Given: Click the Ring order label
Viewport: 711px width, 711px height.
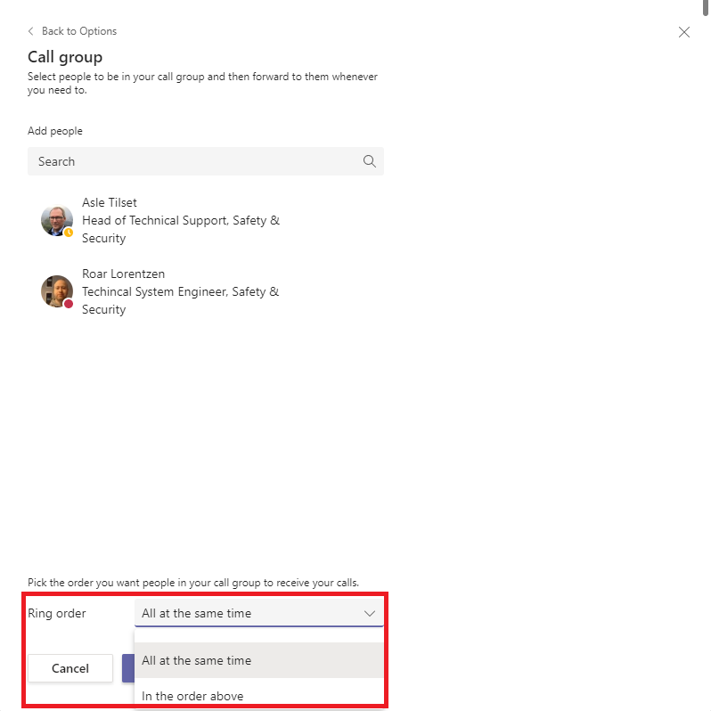Looking at the screenshot, I should coord(57,613).
